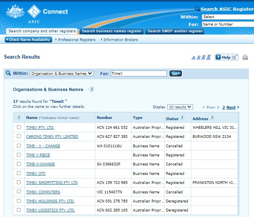Click the Go search button
Screen dimensions: 254x217
click(175, 73)
